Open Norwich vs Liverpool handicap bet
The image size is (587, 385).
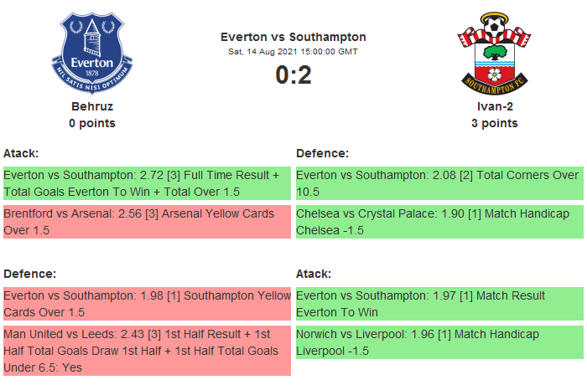click(439, 342)
